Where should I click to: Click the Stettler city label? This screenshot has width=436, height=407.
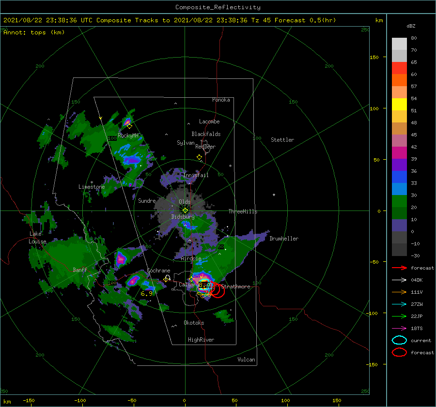click(x=282, y=140)
